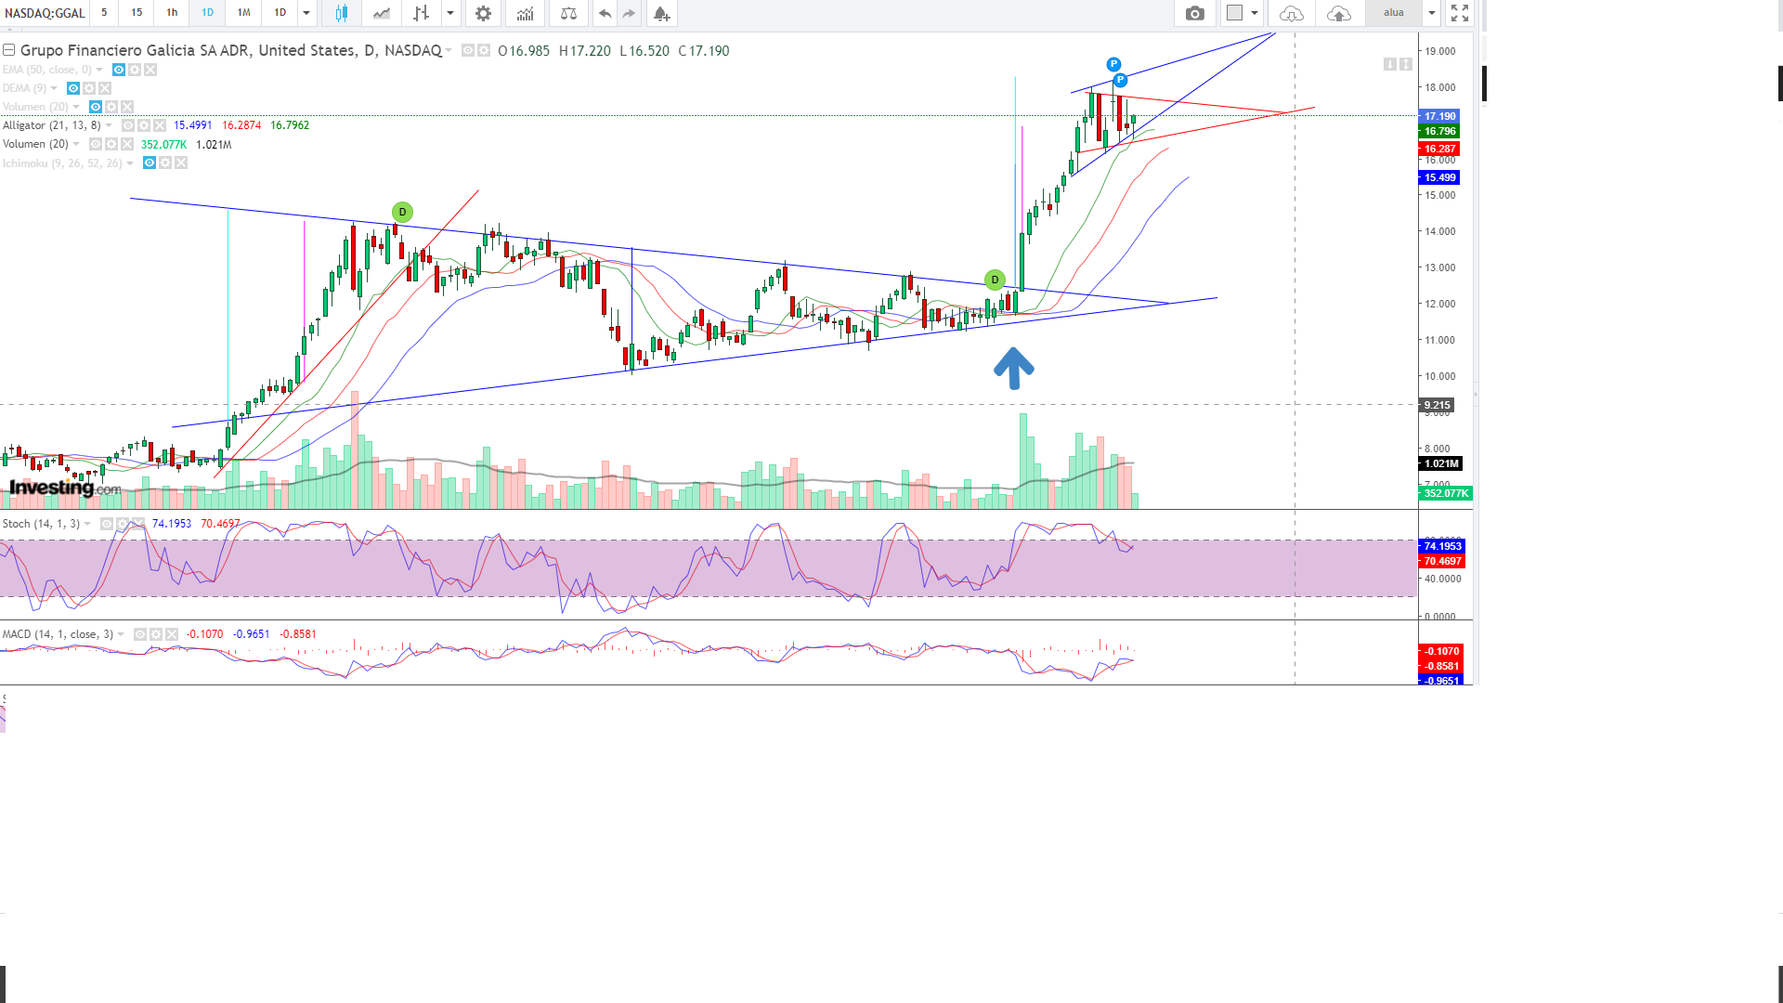
Task: Toggle Stoch visibility eye
Action: 107,524
